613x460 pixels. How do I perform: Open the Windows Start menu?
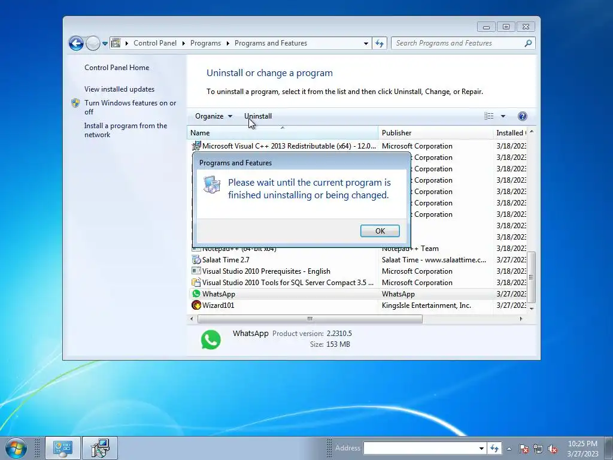click(16, 448)
